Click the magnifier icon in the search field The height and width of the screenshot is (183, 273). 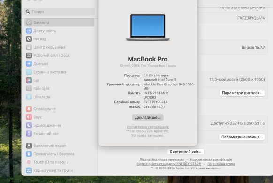tap(28, 11)
